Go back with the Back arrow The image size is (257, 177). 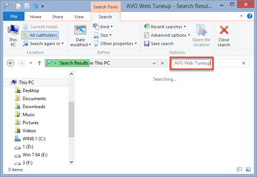tap(10, 63)
